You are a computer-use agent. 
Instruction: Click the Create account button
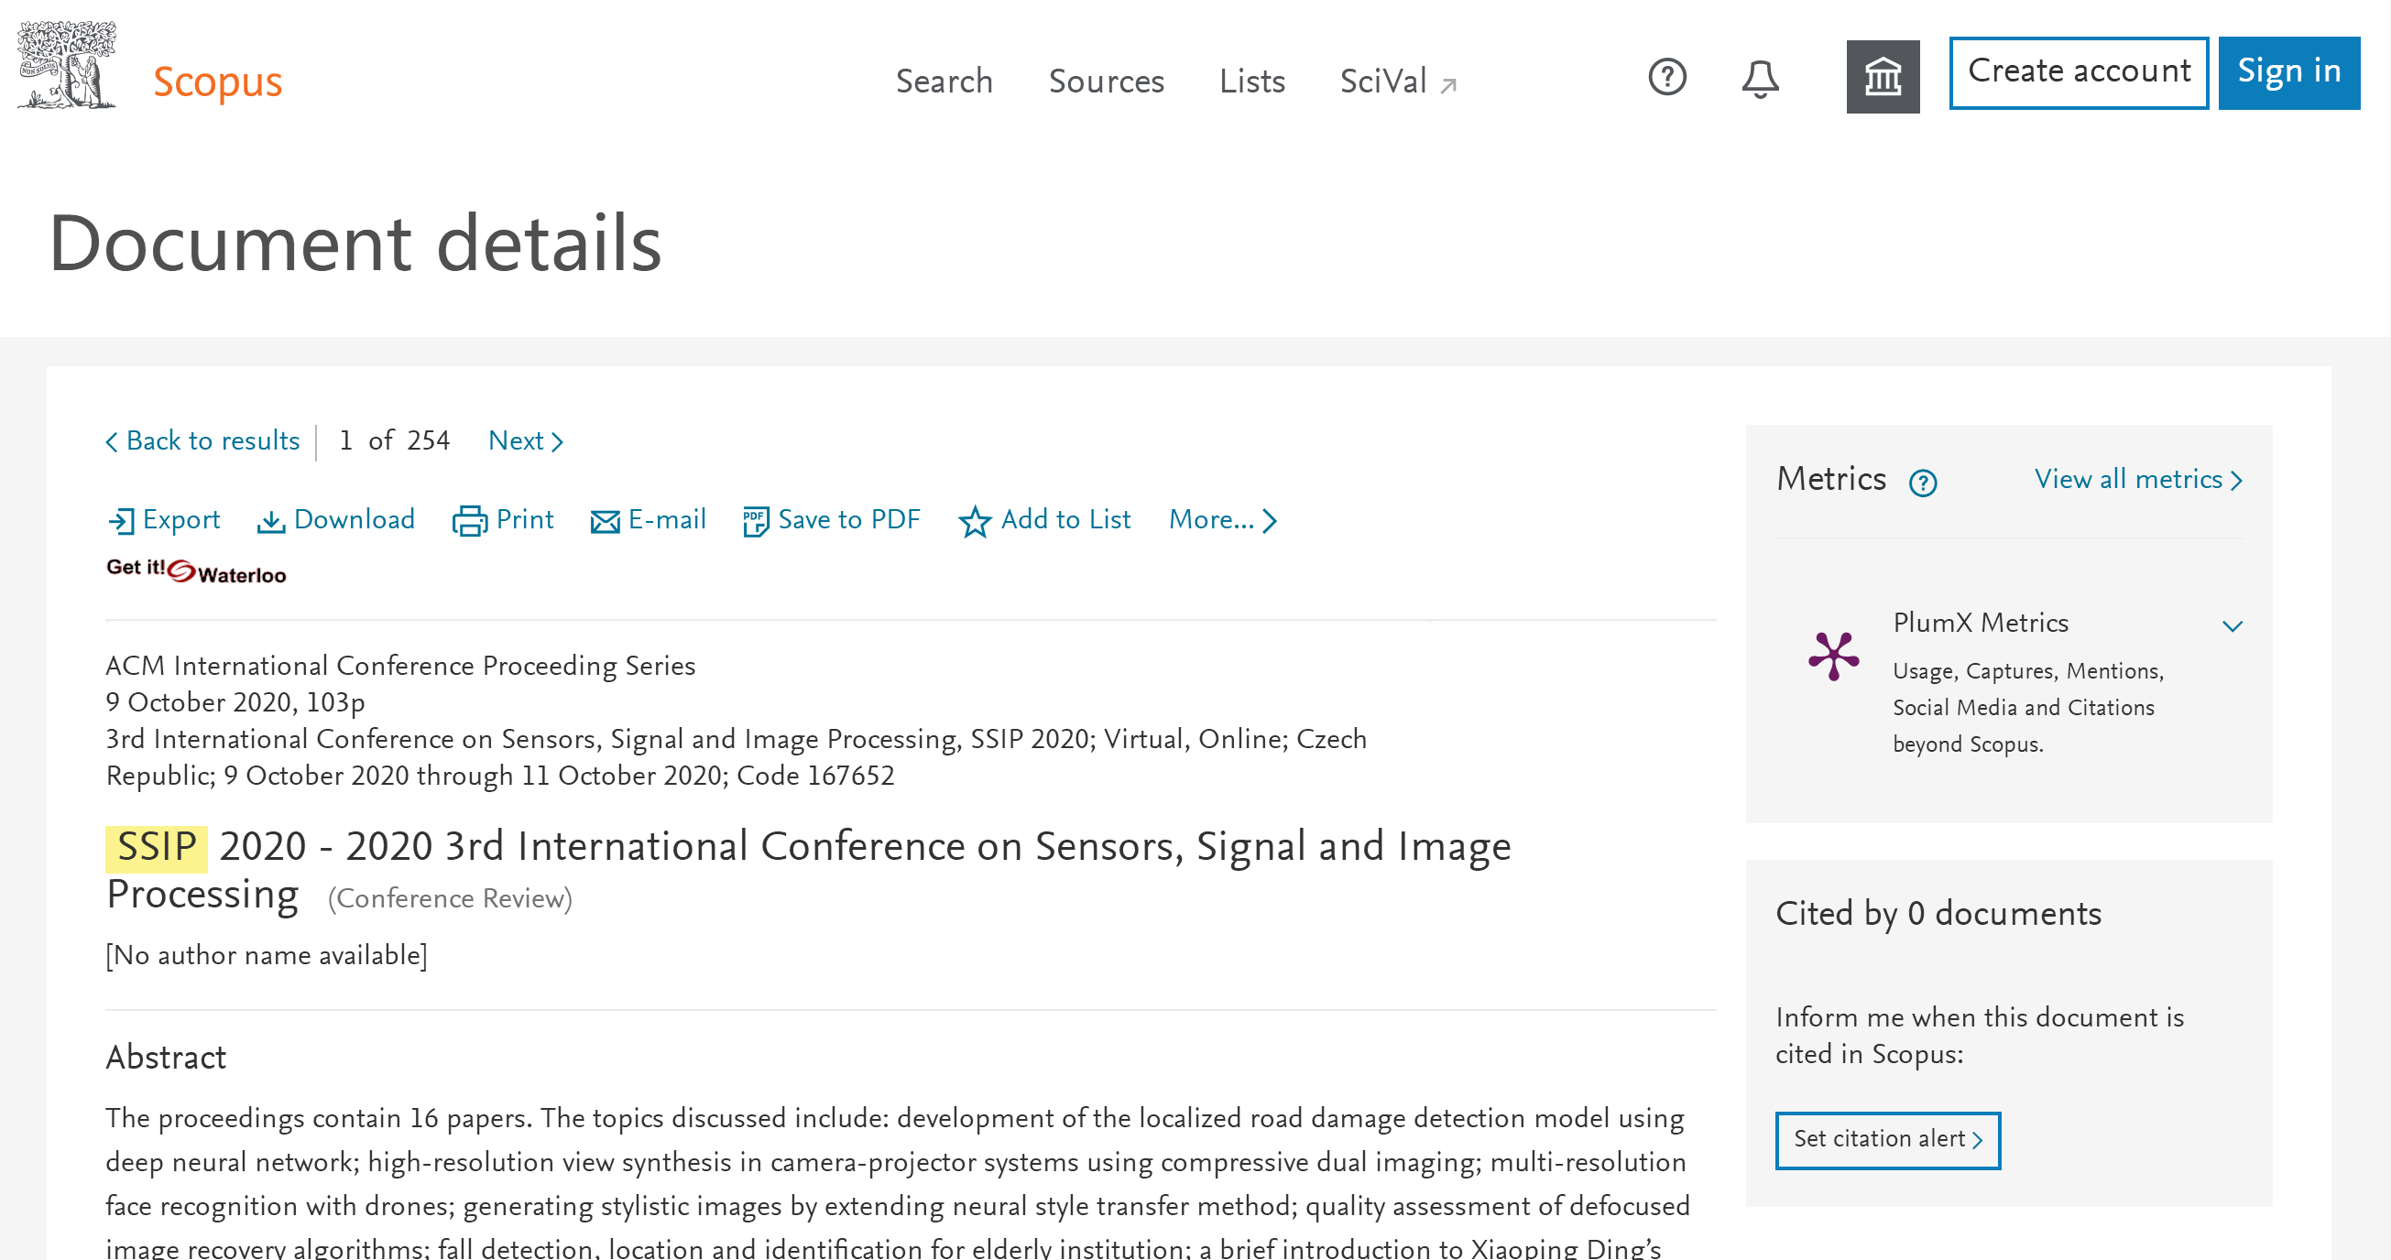[2079, 72]
